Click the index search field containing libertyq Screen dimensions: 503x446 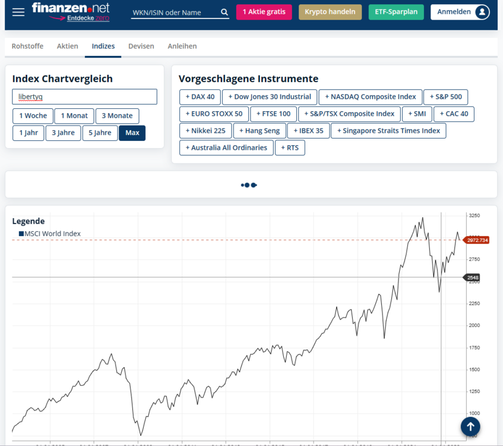(85, 97)
